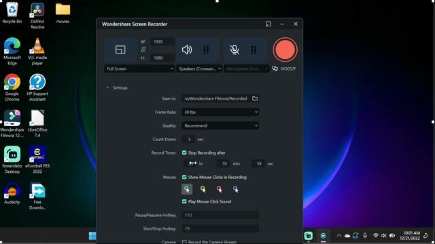The width and height of the screenshot is (435, 244).
Task: Click the system audio level meter
Action: pyautogui.click(x=206, y=49)
